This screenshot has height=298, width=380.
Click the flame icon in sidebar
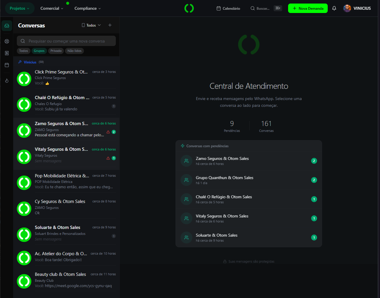click(7, 81)
